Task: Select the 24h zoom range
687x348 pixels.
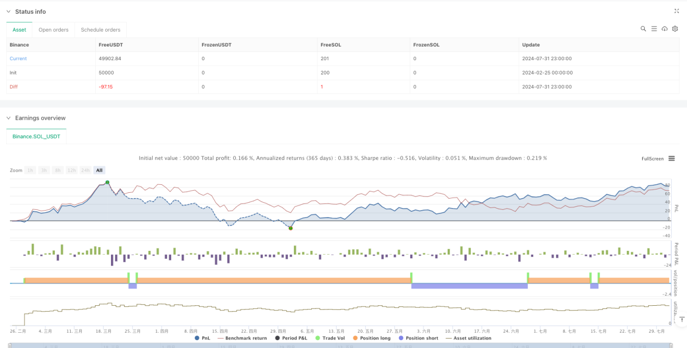Action: pyautogui.click(x=85, y=170)
